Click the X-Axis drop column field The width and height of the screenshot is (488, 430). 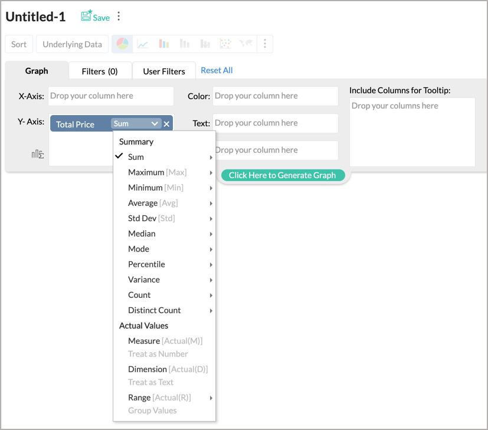[x=110, y=96]
